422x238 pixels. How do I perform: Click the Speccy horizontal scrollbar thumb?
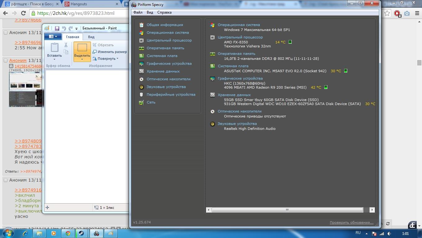287,210
